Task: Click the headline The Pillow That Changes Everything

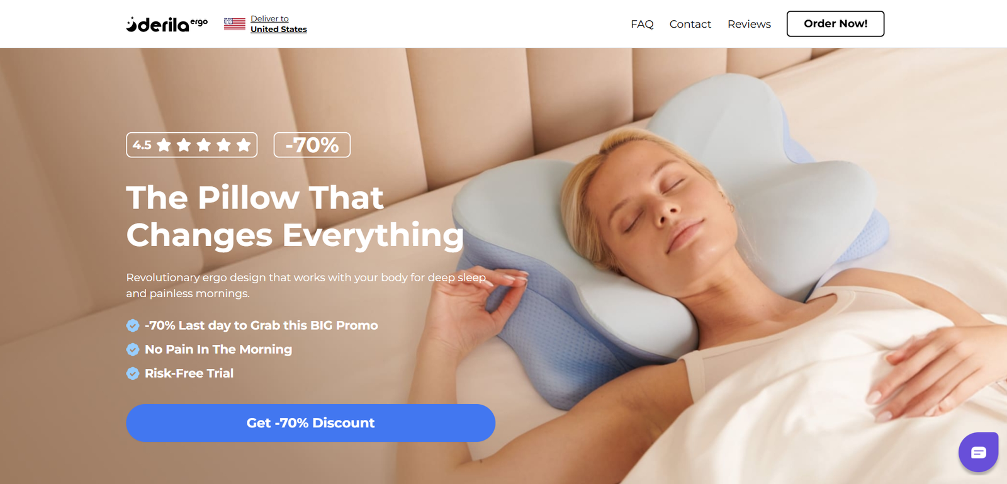Action: click(295, 216)
